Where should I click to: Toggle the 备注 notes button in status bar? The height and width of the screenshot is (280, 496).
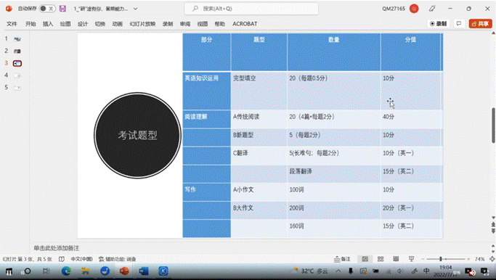click(x=342, y=259)
